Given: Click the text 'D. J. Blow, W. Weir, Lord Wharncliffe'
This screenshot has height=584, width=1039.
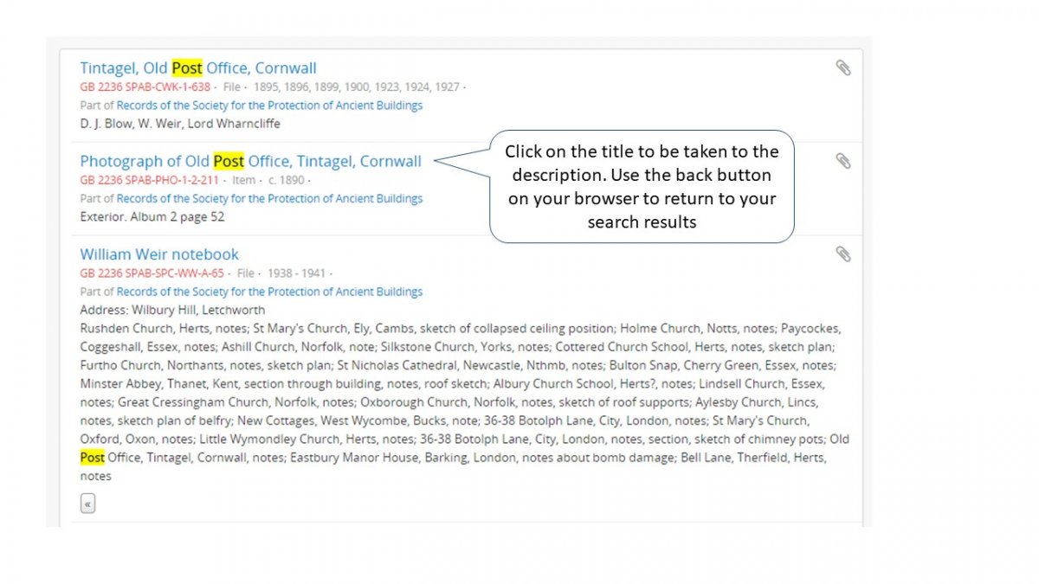Looking at the screenshot, I should (180, 124).
